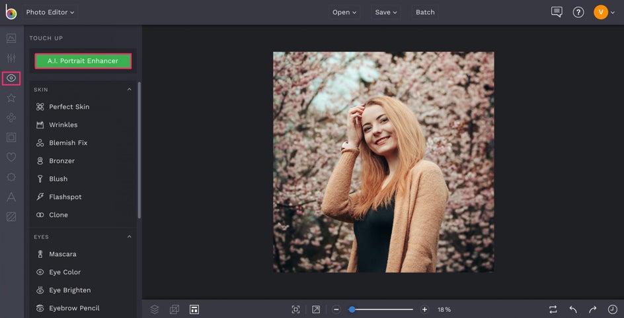Open the Edit sliders sidebar icon
624x318 pixels.
point(11,58)
